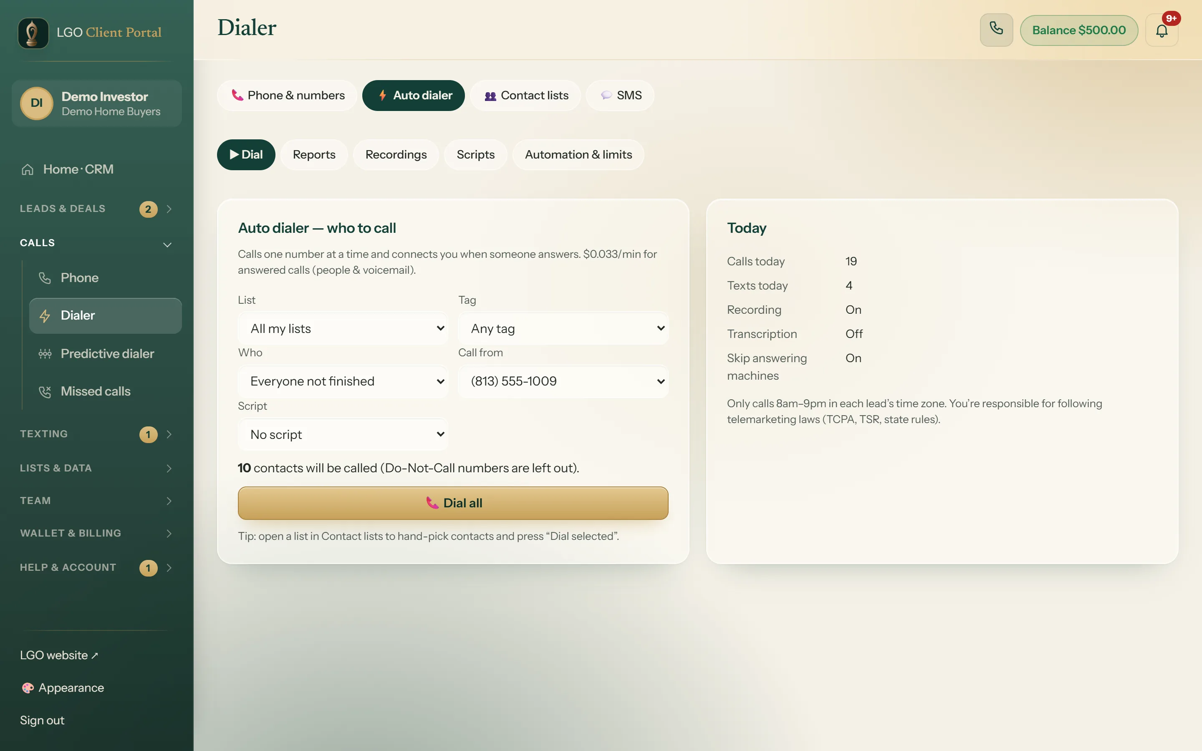Image resolution: width=1202 pixels, height=751 pixels.
Task: Click the phone icon button beside Balance
Action: pos(996,30)
